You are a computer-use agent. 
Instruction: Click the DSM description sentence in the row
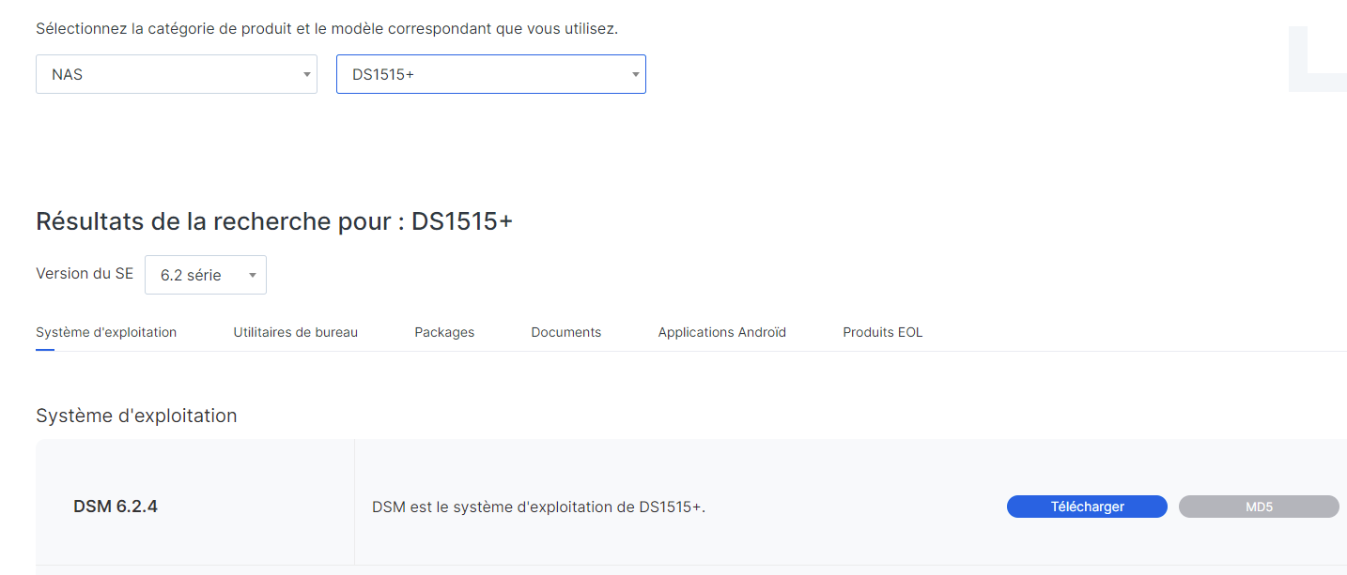[538, 507]
